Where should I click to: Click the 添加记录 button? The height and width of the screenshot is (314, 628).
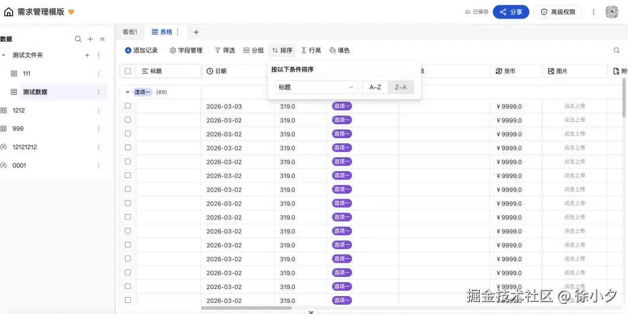pyautogui.click(x=141, y=50)
